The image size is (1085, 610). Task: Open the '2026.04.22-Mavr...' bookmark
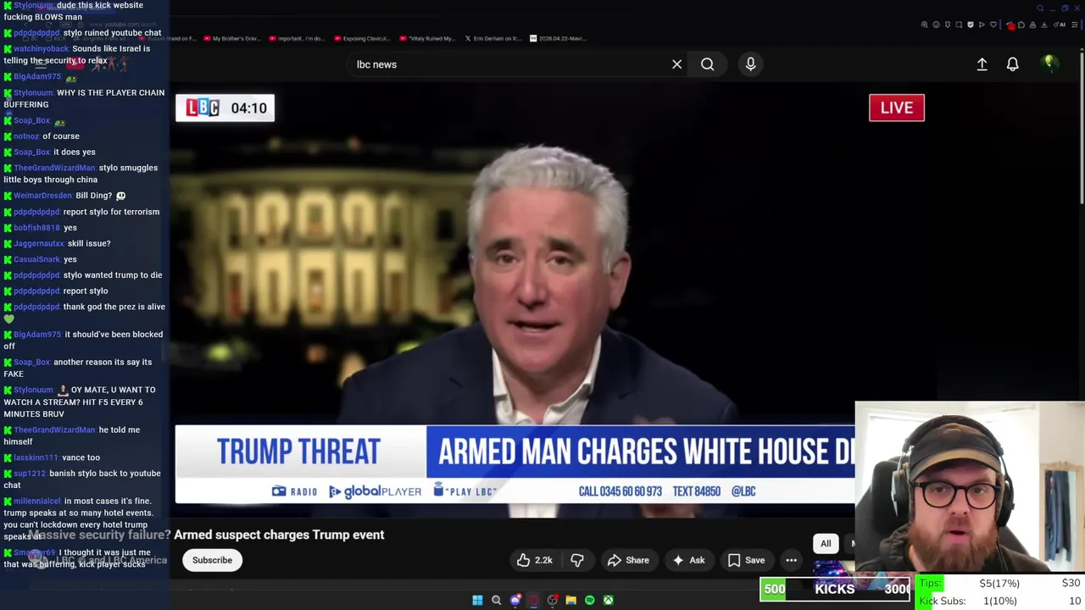558,38
